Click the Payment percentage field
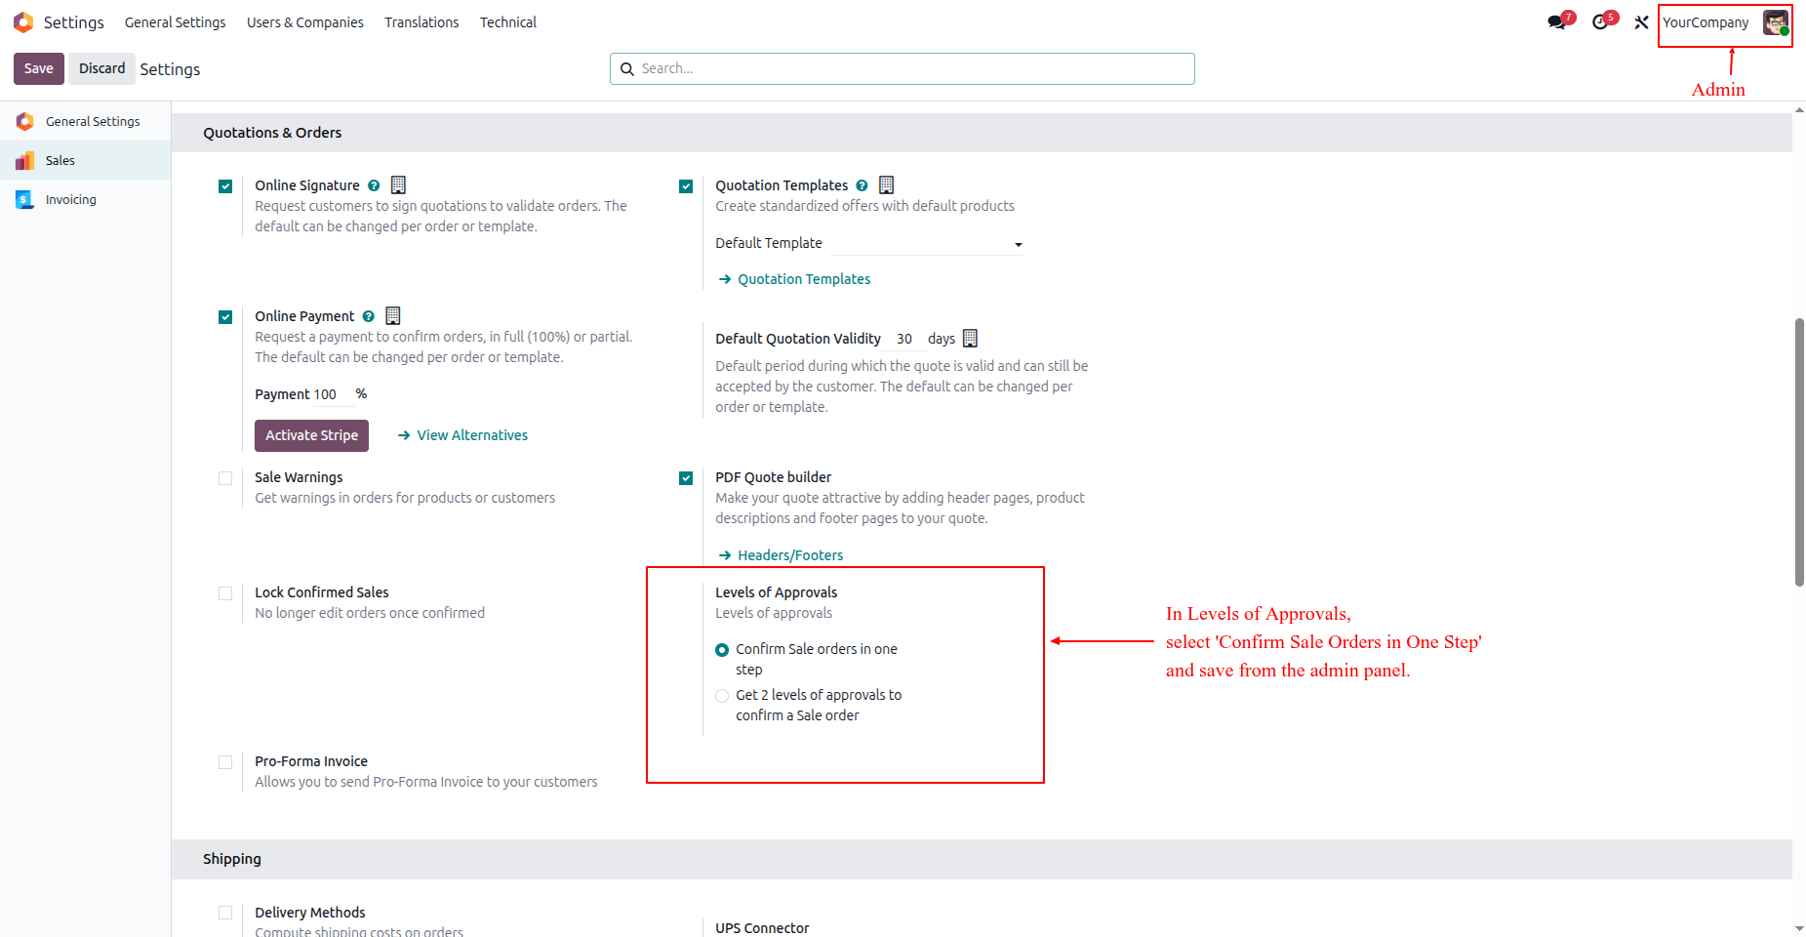The width and height of the screenshot is (1806, 937). [x=332, y=394]
